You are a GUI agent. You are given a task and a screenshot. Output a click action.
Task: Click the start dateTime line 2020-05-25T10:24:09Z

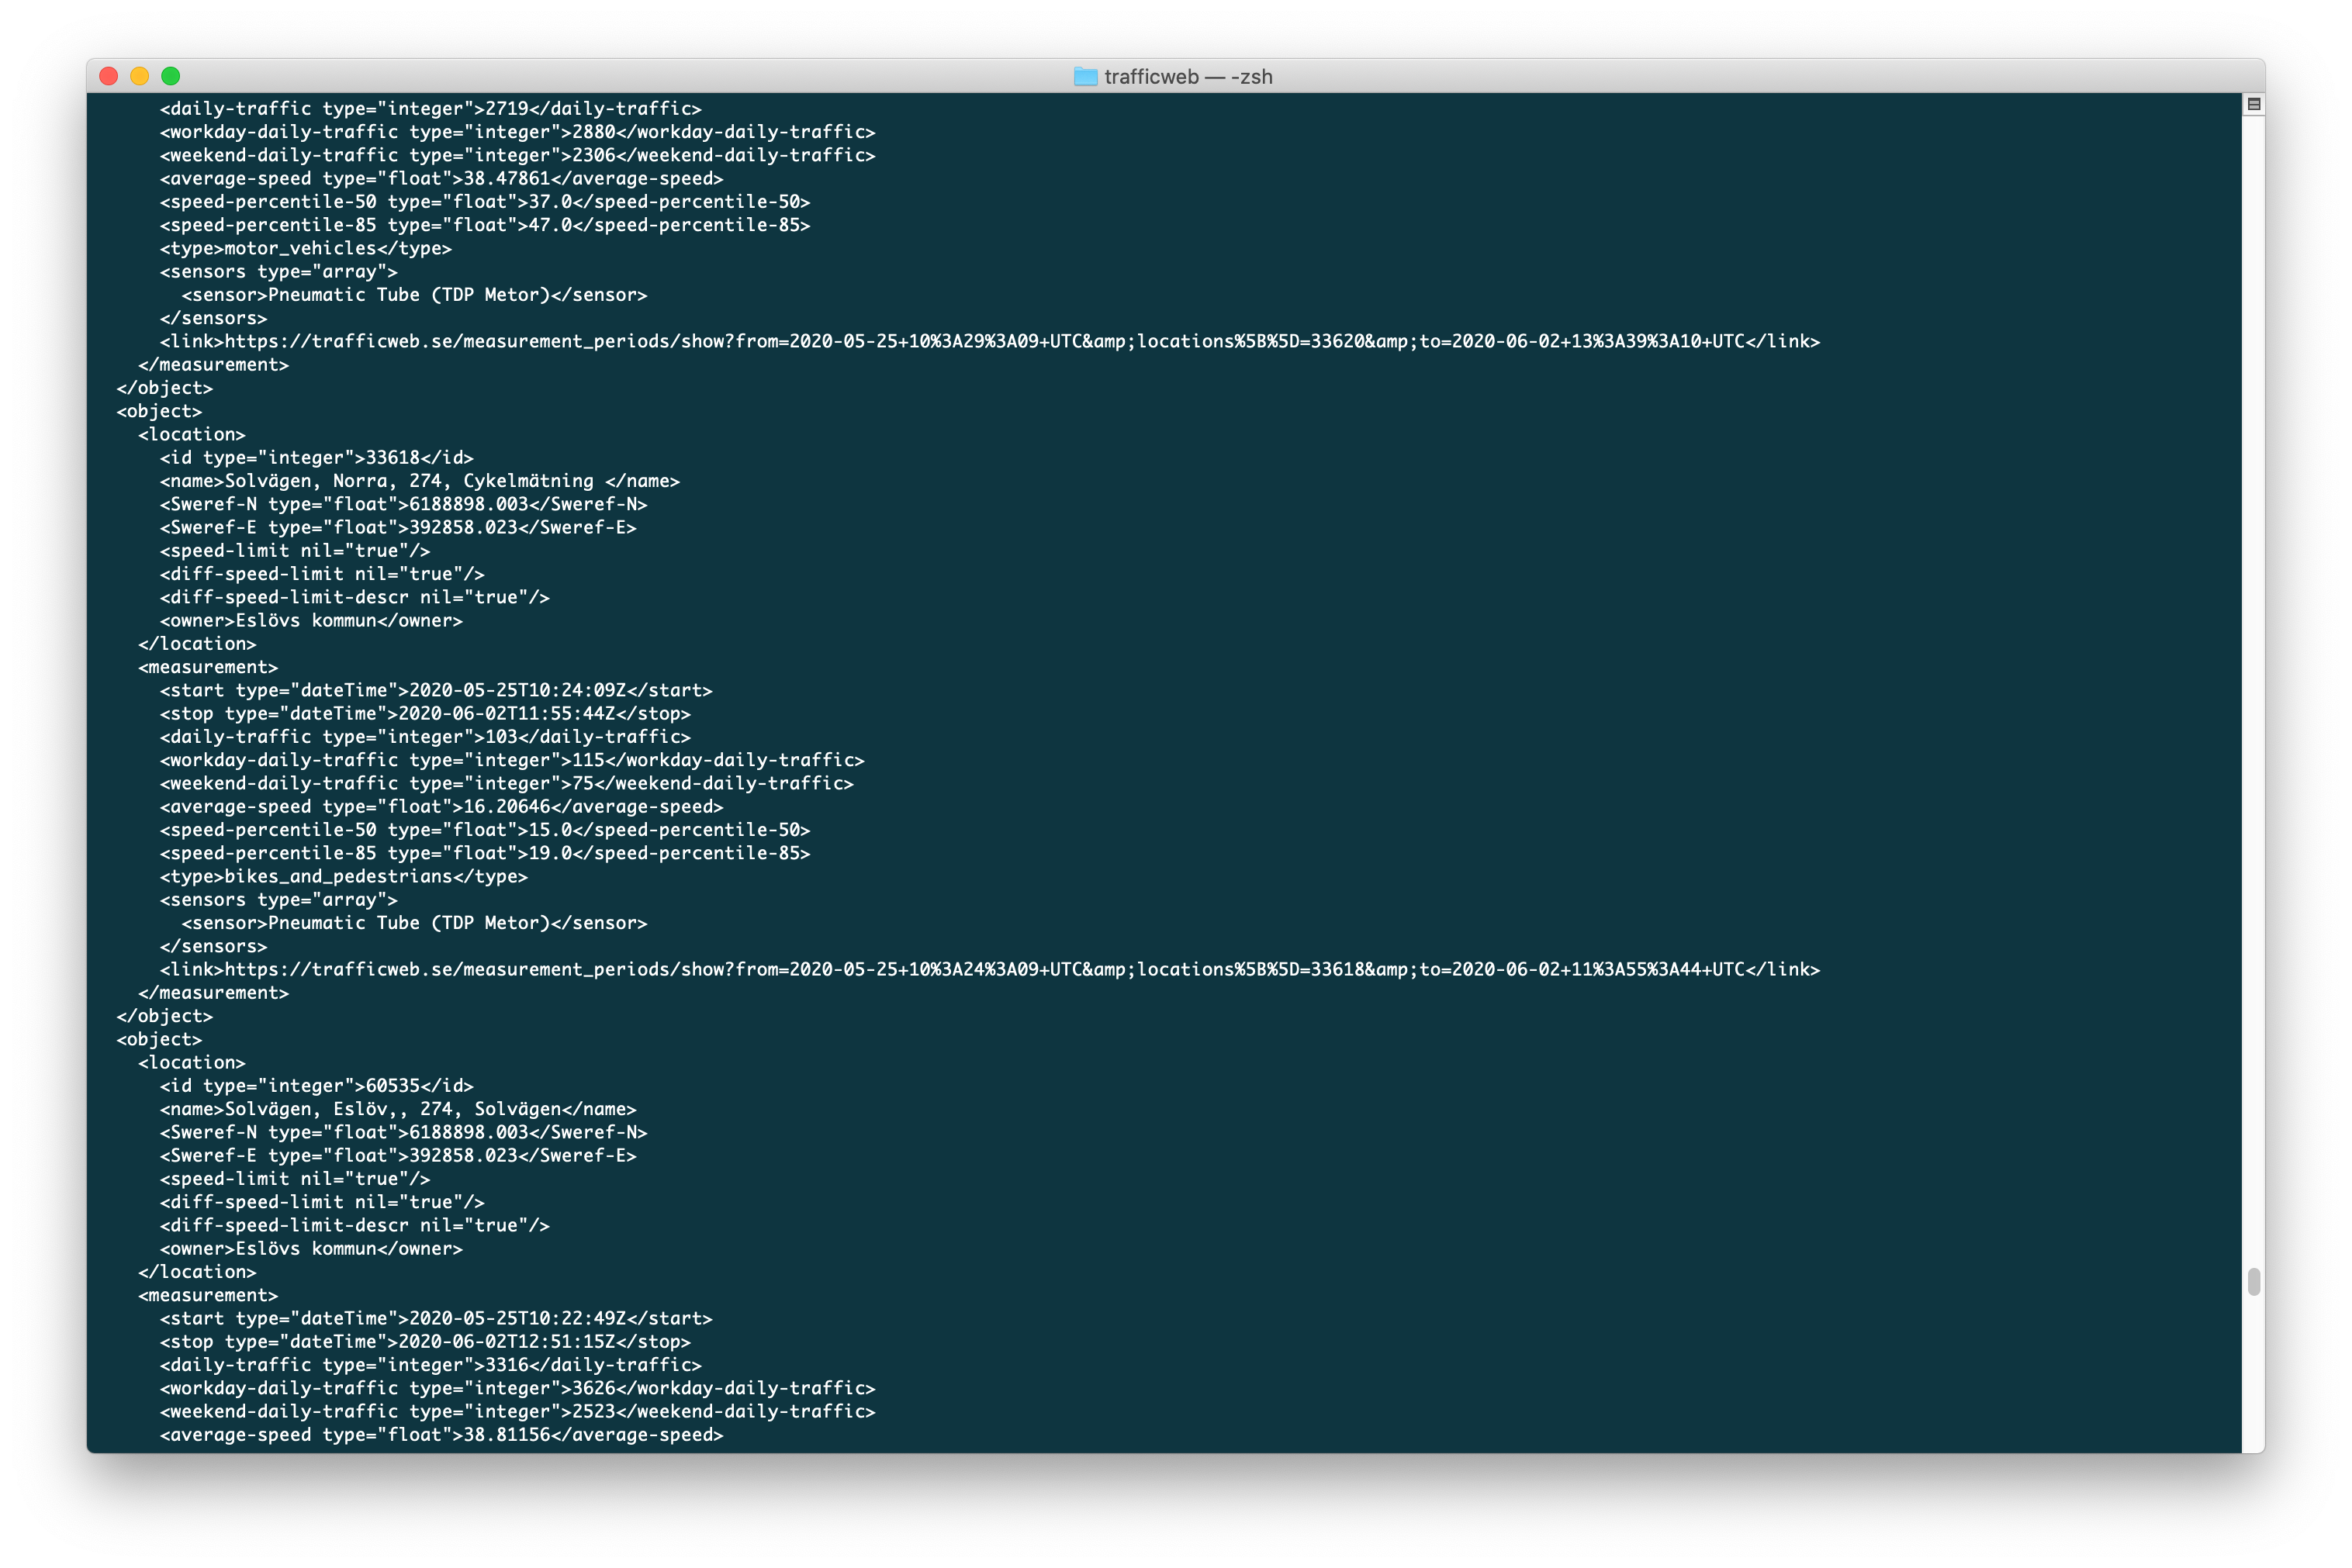click(436, 691)
